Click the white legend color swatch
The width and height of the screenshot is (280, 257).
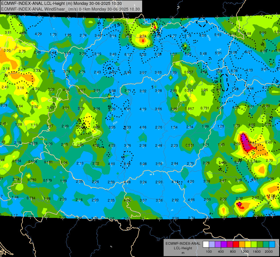coord(206,244)
